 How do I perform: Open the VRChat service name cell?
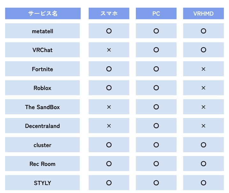(43, 50)
